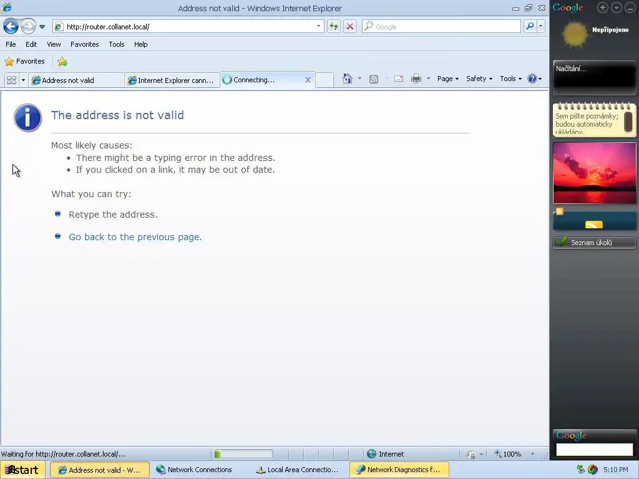Close the Connecting... tab
The width and height of the screenshot is (639, 479).
[308, 80]
